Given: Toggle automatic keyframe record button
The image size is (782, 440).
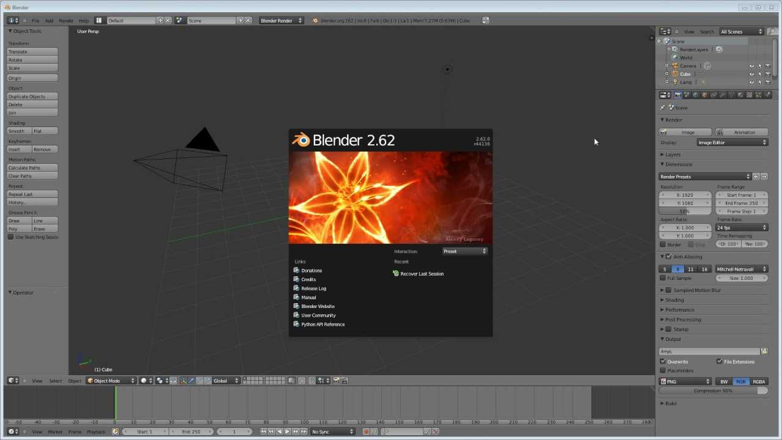Looking at the screenshot, I should [367, 431].
